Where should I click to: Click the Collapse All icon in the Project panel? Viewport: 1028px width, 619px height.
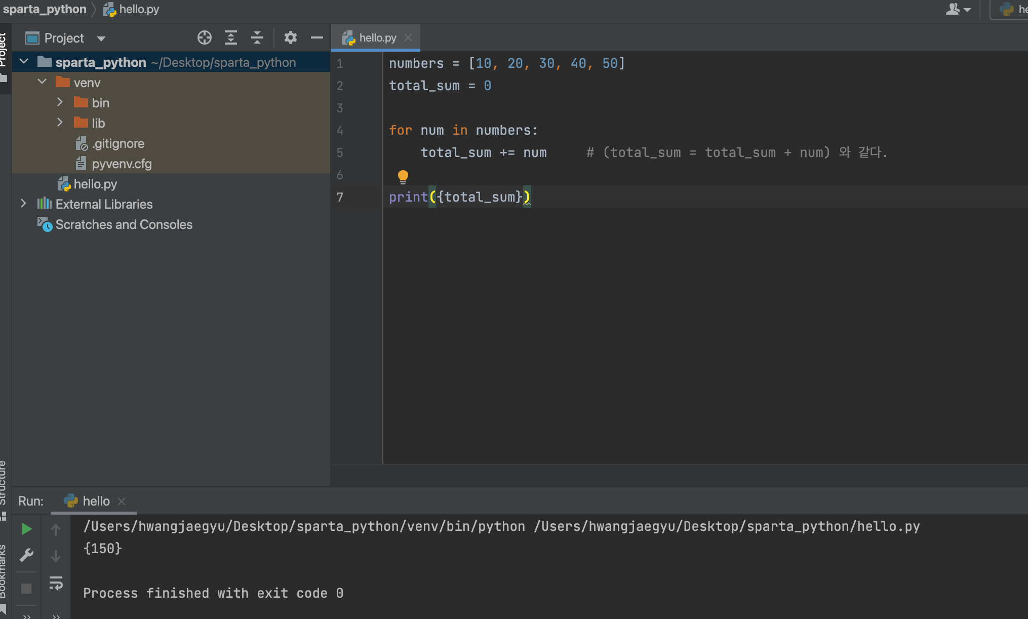[x=257, y=38]
